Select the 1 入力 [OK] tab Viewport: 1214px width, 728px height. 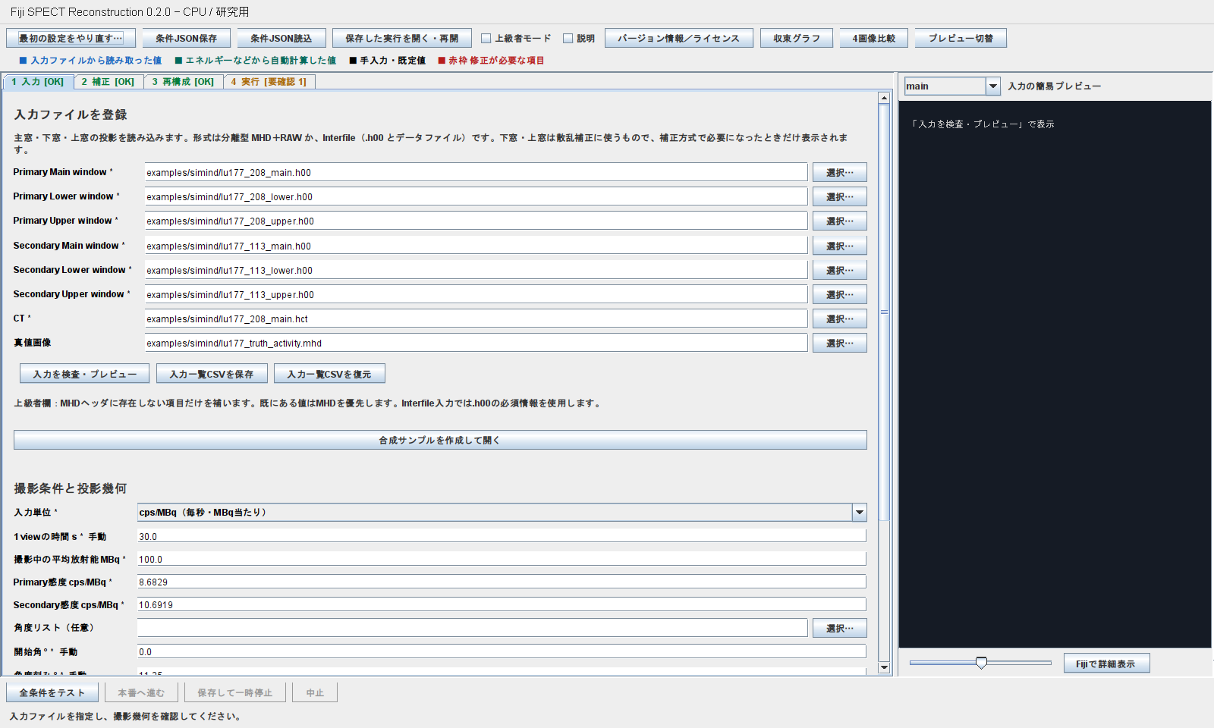38,82
